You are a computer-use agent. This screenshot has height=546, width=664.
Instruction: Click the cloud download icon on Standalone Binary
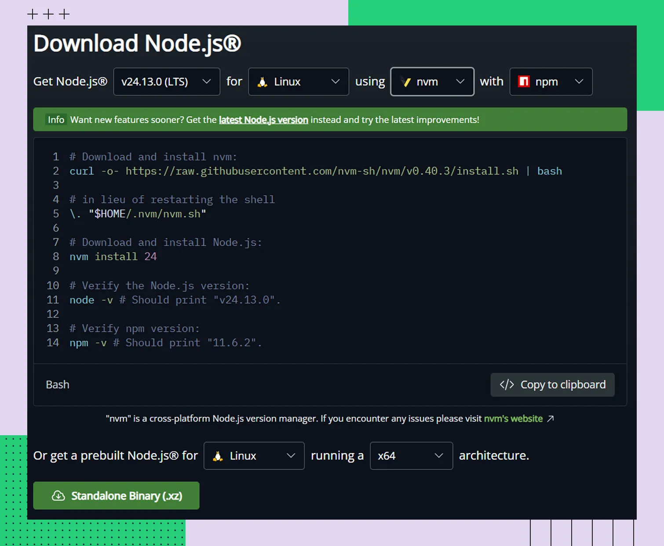click(58, 496)
